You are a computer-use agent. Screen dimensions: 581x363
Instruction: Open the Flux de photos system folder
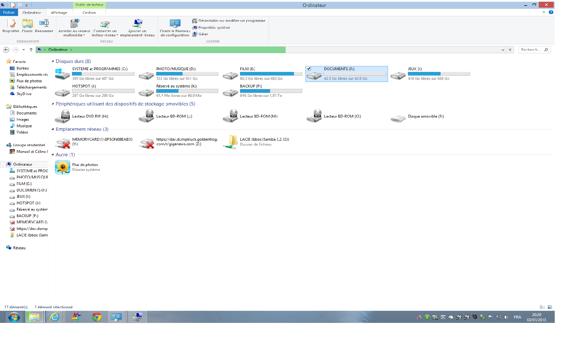coord(63,167)
